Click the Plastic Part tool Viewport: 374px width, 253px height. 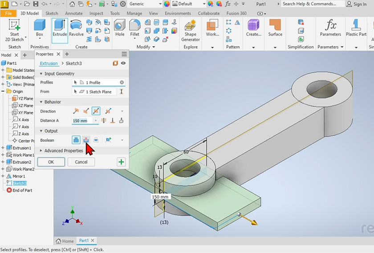(x=356, y=28)
